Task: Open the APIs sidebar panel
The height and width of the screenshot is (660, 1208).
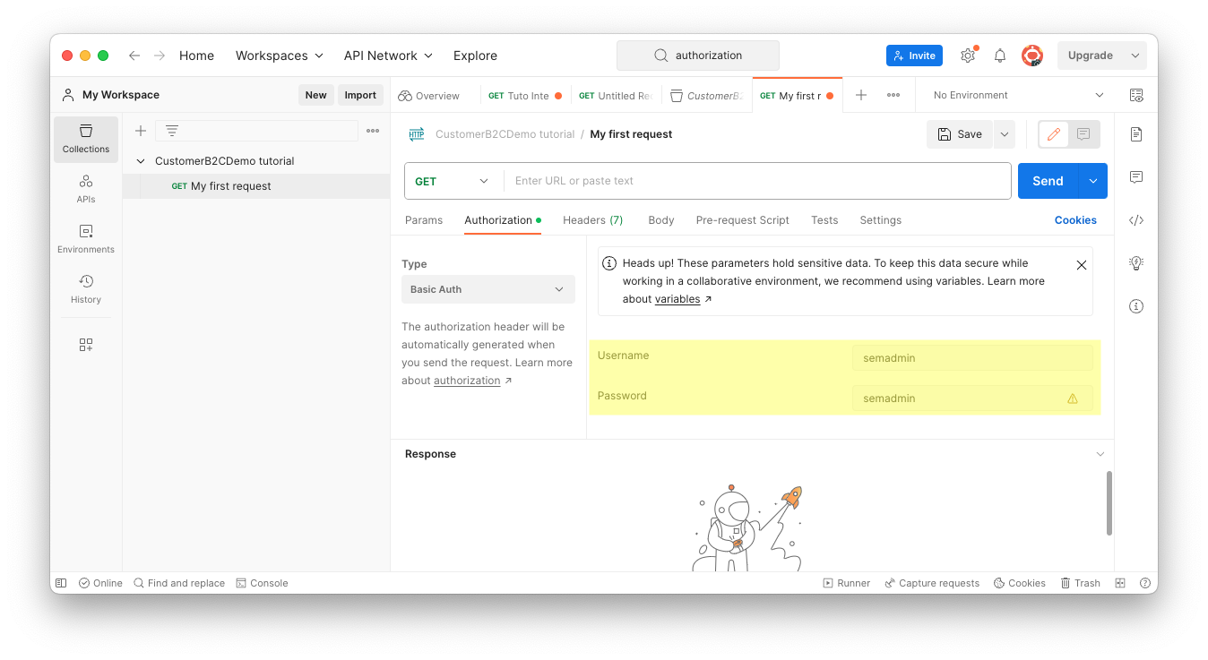Action: click(x=86, y=189)
